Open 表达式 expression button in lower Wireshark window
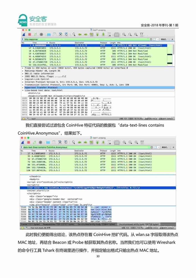This screenshot has width=196, height=278. [165, 147]
